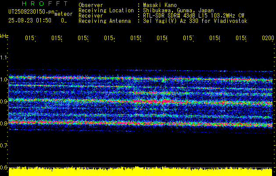Click the 0.7 kHz axis tick label
This screenshot has height=176, width=276.
[4, 145]
